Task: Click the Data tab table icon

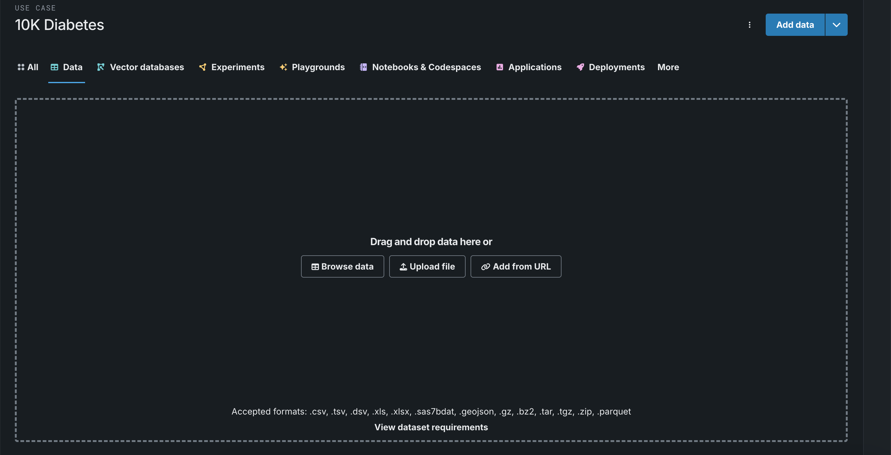Action: (x=54, y=67)
